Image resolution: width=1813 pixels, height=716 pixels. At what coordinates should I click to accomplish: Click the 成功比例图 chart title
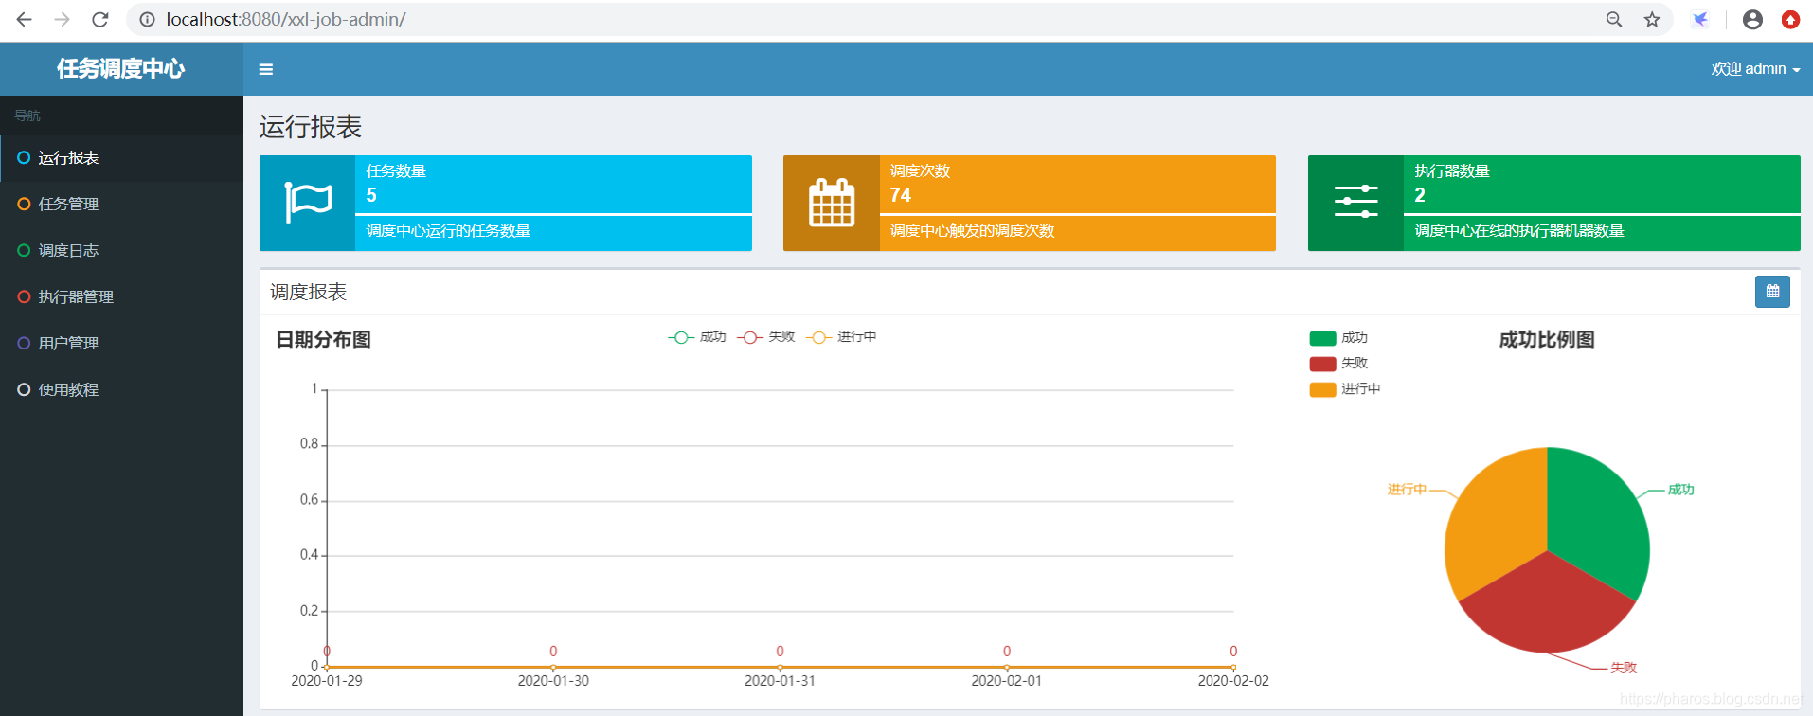coord(1547,340)
